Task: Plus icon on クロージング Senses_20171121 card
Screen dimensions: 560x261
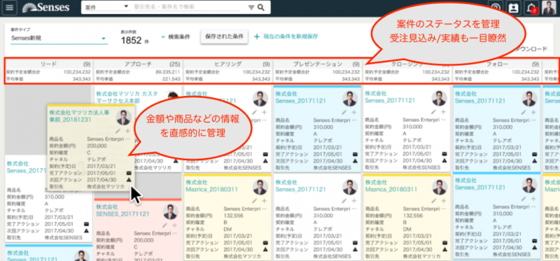Action: click(x=443, y=112)
